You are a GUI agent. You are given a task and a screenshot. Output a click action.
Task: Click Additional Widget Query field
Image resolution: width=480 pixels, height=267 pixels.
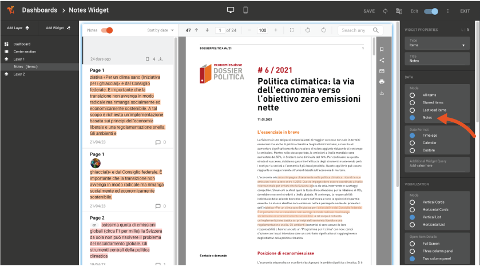pos(437,164)
